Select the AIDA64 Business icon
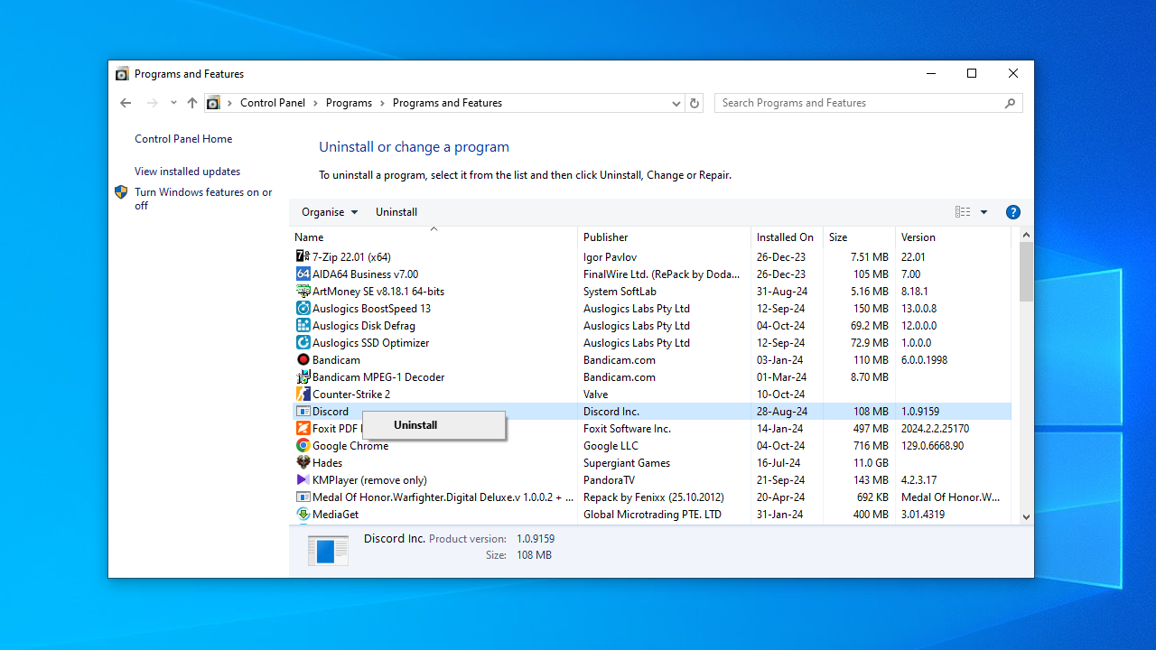The image size is (1156, 650). coord(303,274)
